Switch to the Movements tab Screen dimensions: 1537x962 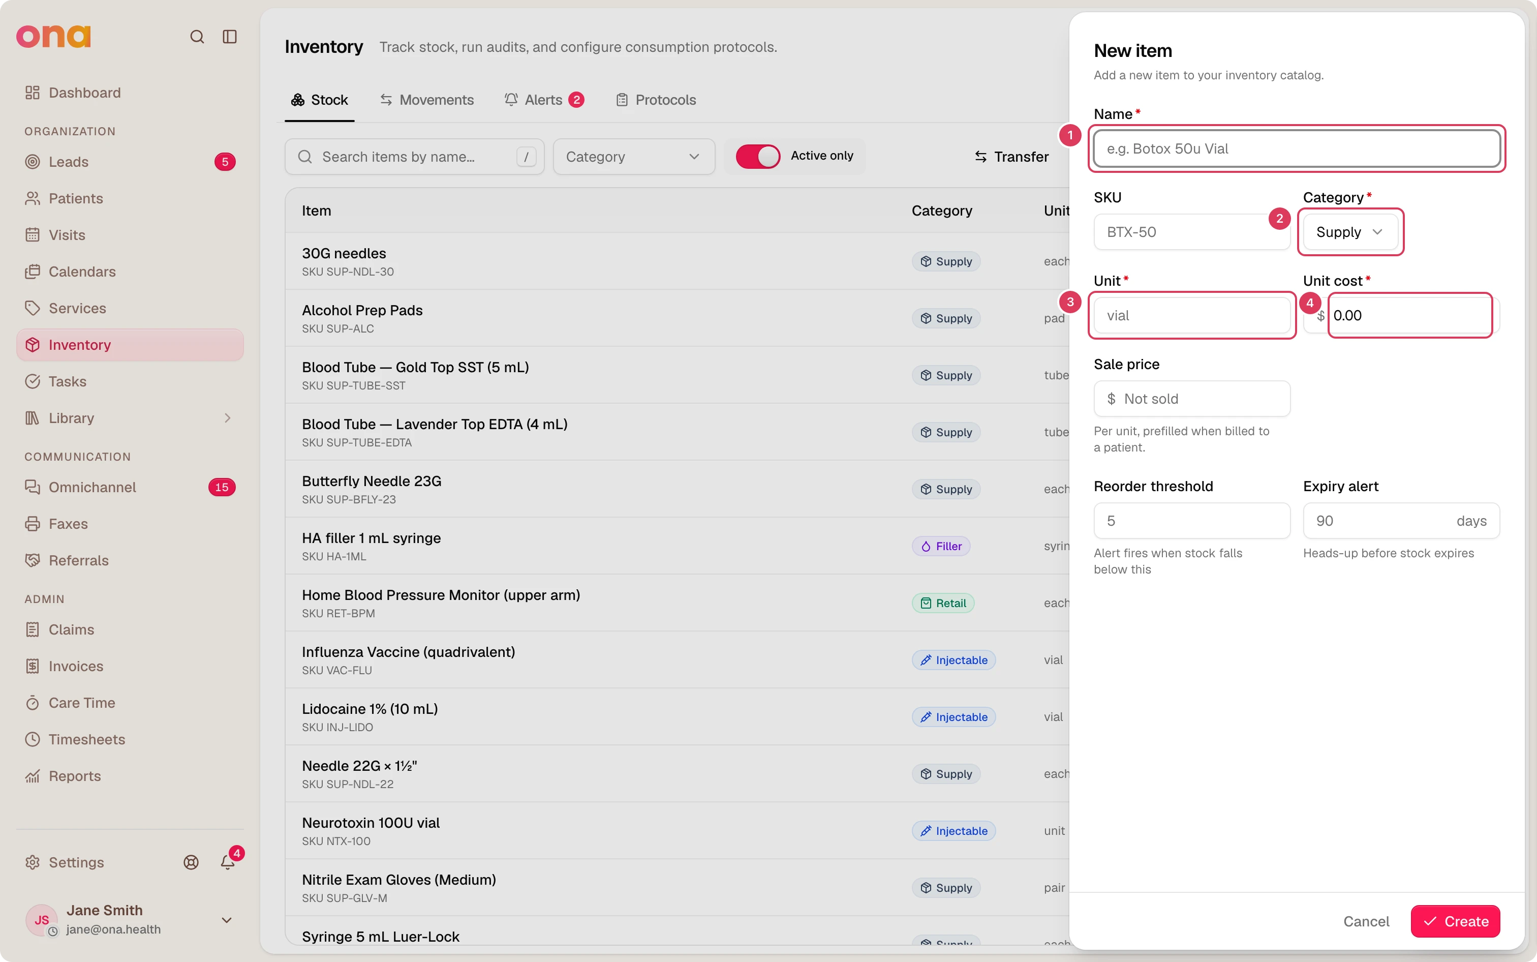pos(427,100)
